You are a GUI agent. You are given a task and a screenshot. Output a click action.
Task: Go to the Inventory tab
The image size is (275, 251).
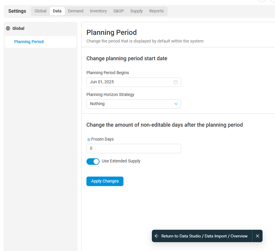(x=98, y=11)
